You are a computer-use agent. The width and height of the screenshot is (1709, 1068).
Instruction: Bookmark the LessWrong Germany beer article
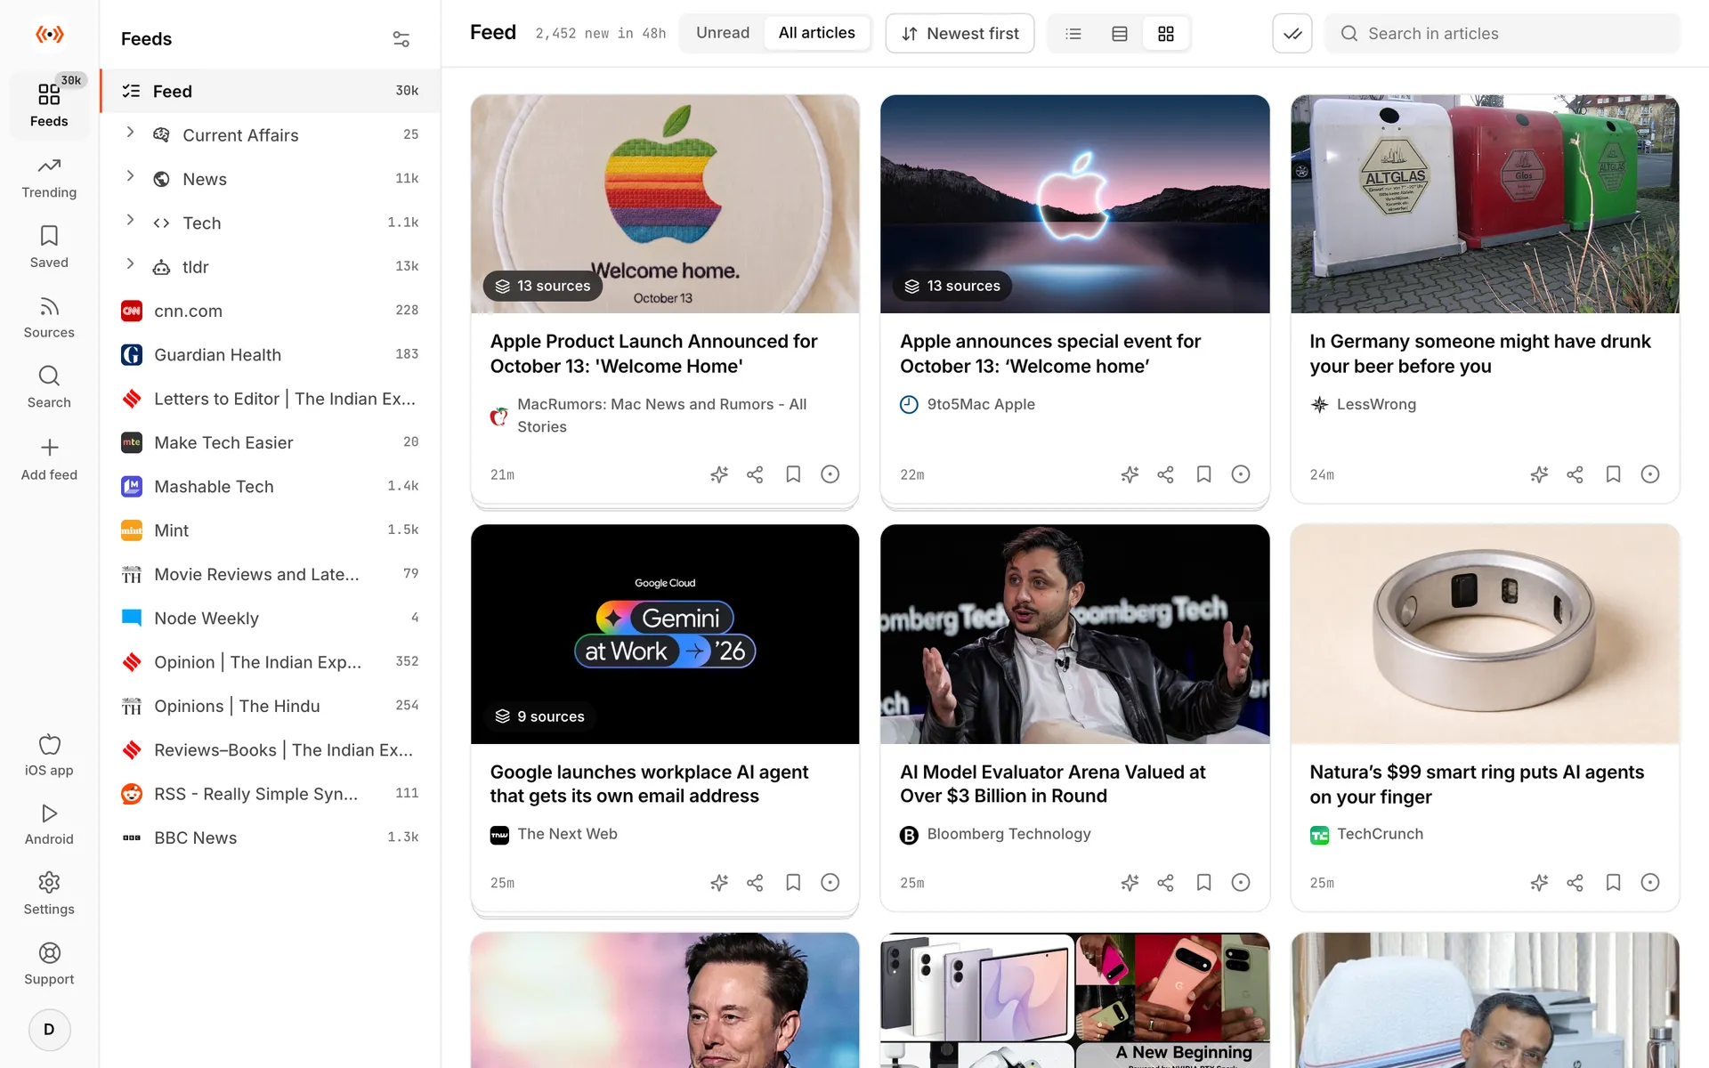click(1613, 474)
